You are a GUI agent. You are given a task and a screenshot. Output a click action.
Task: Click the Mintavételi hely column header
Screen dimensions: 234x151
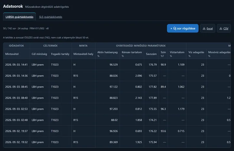pos(83,54)
